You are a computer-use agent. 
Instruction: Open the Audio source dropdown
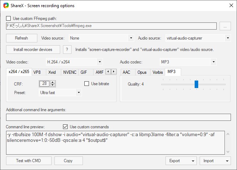(x=198, y=38)
